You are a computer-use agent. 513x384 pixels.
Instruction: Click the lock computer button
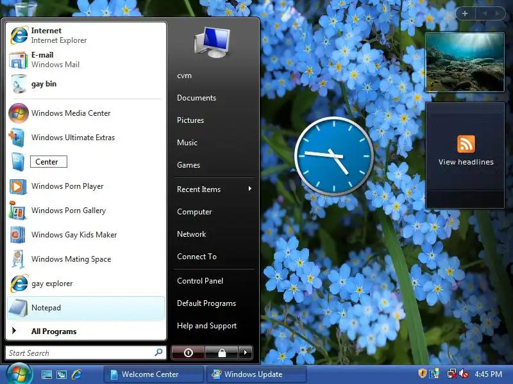tap(222, 353)
